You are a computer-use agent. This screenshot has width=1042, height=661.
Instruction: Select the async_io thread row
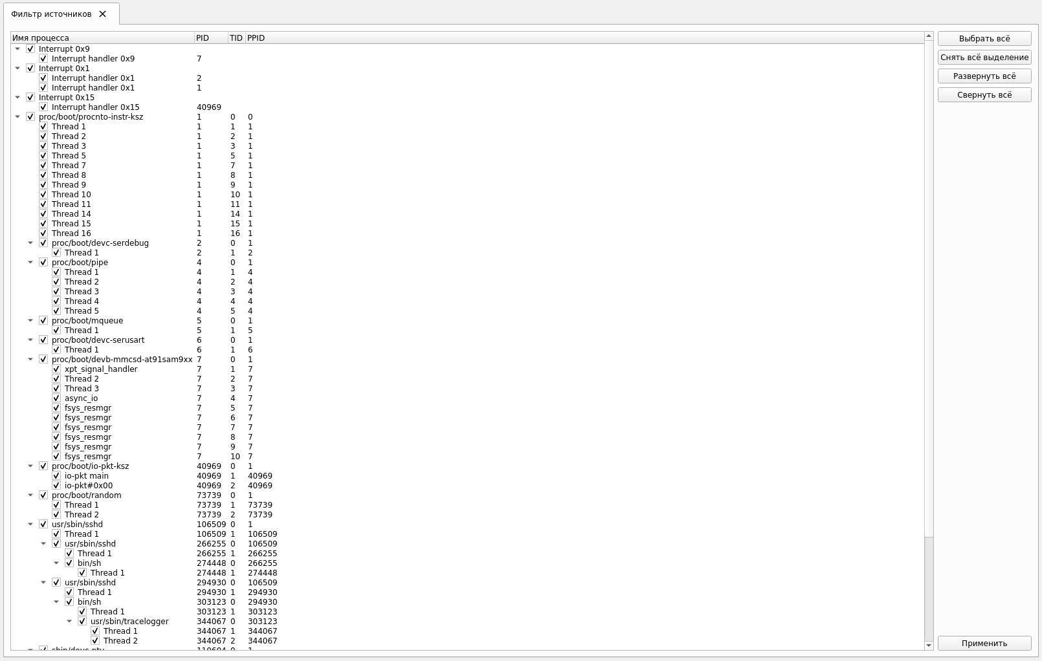(x=82, y=398)
